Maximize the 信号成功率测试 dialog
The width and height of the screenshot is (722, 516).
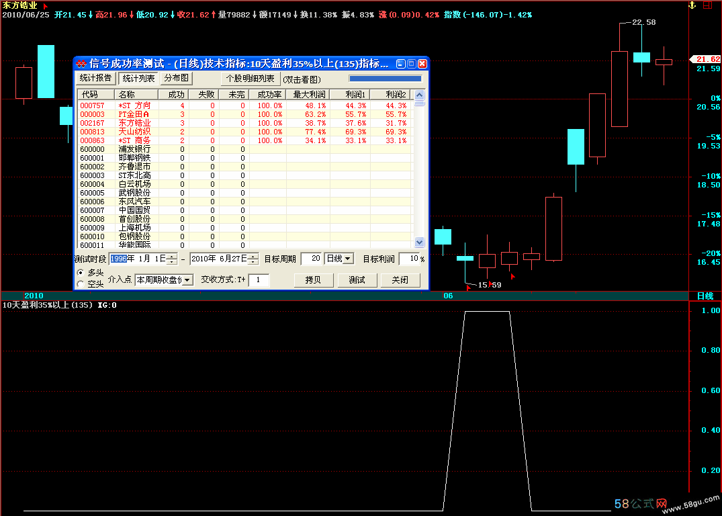click(412, 64)
